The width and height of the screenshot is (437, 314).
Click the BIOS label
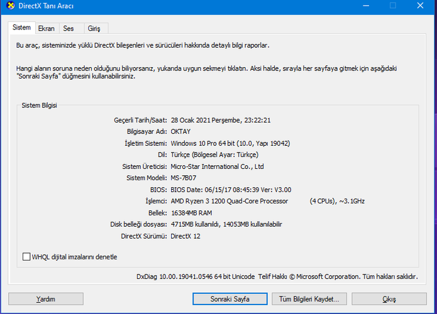click(158, 190)
